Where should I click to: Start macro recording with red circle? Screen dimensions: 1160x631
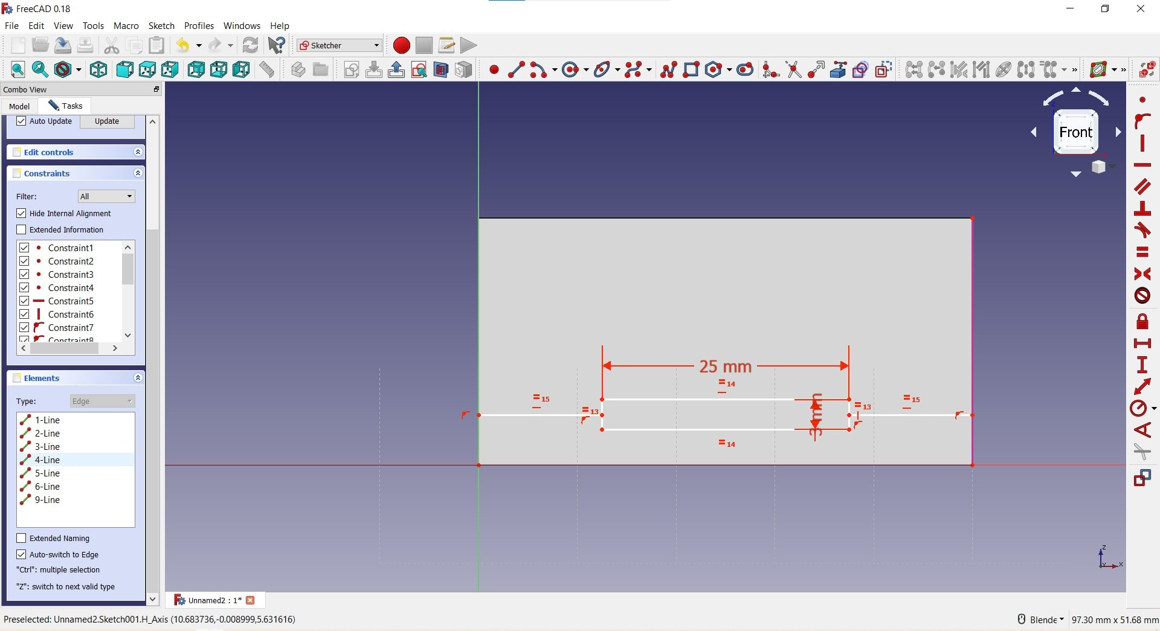click(401, 45)
